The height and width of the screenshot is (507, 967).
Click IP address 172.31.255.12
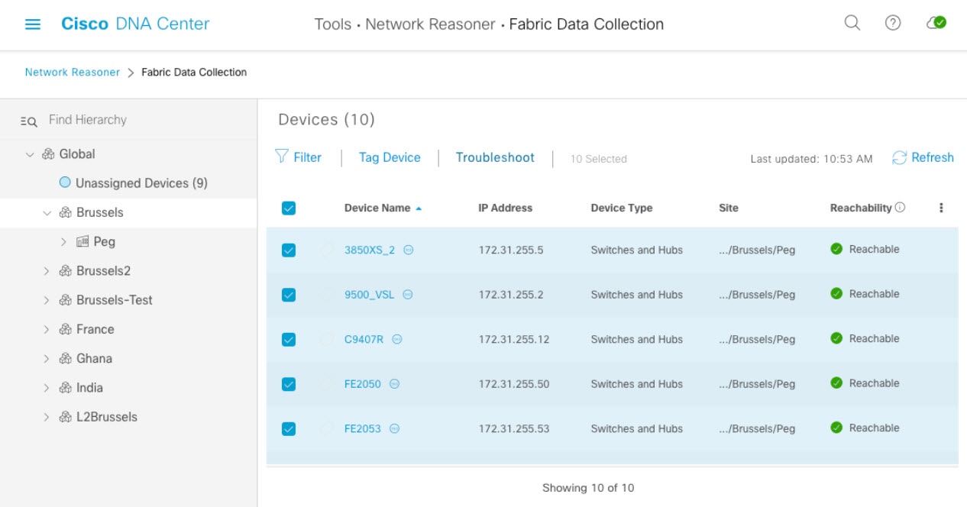[514, 339]
